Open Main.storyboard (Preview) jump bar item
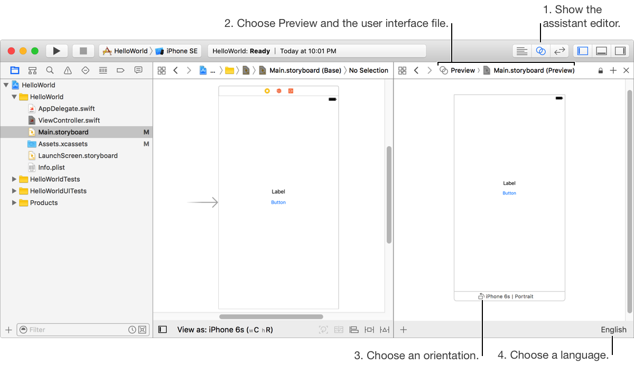The width and height of the screenshot is (634, 365). pyautogui.click(x=529, y=70)
